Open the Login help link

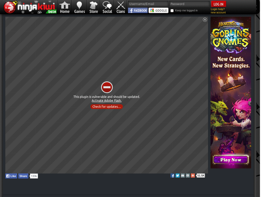click(218, 9)
